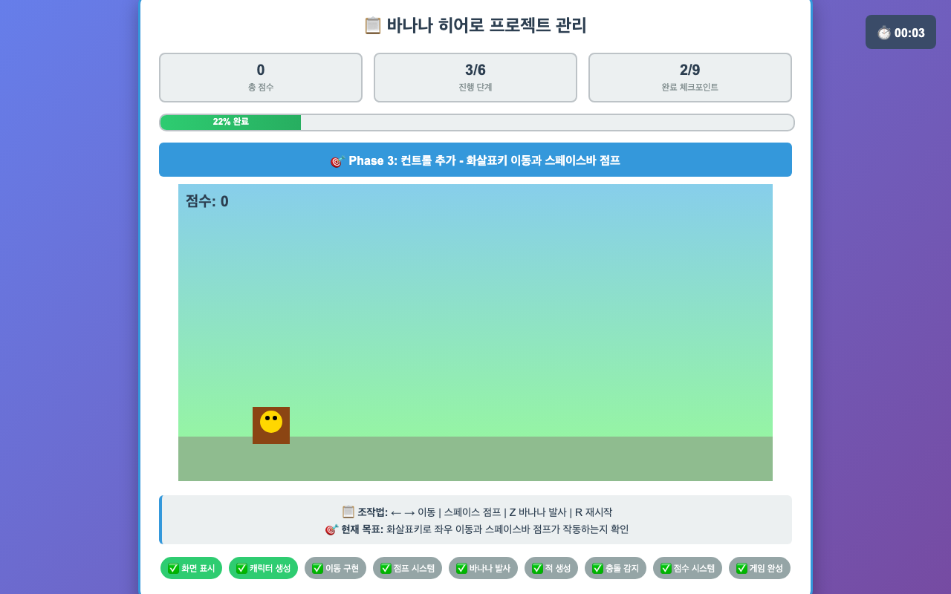Select the 바나나 발사 checkpoint chip

[x=483, y=568]
